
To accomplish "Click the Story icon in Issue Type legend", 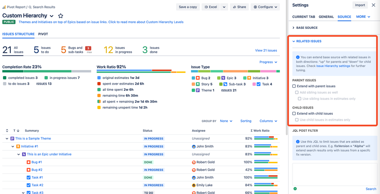I will click(x=198, y=84).
